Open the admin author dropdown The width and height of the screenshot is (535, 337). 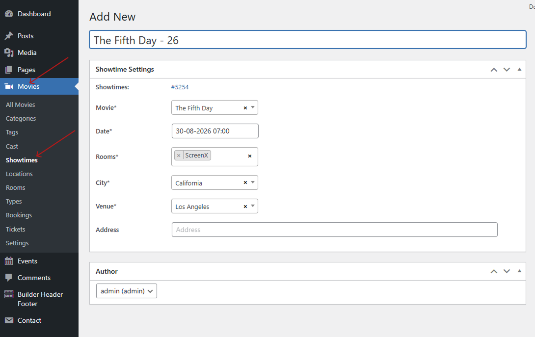click(x=127, y=291)
